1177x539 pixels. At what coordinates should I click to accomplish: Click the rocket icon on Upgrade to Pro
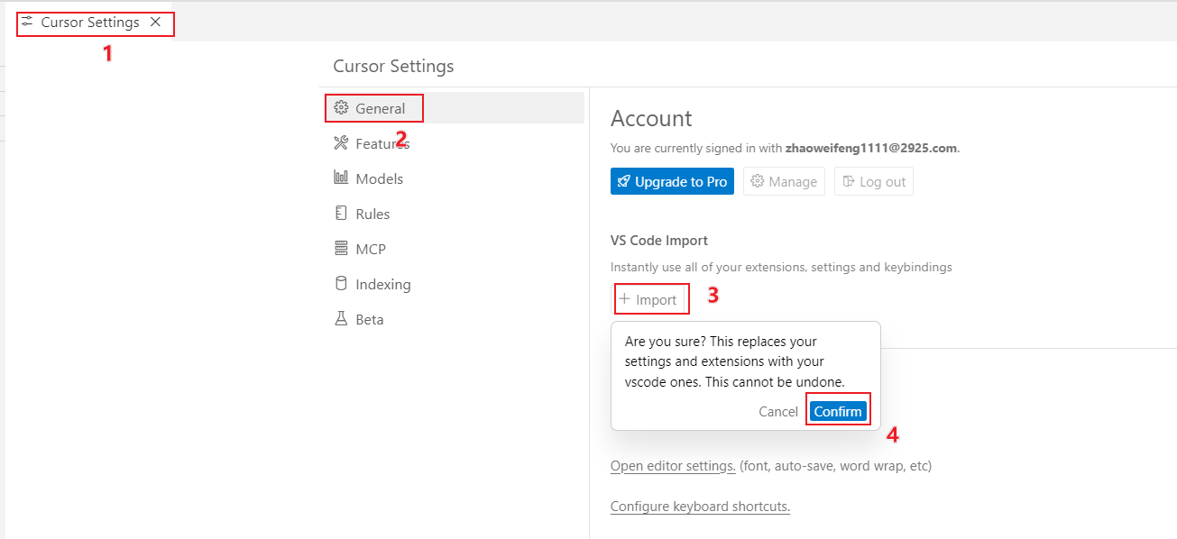click(x=623, y=182)
